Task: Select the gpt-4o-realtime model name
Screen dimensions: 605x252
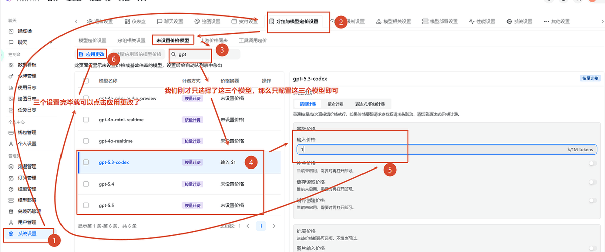Action: [115, 141]
